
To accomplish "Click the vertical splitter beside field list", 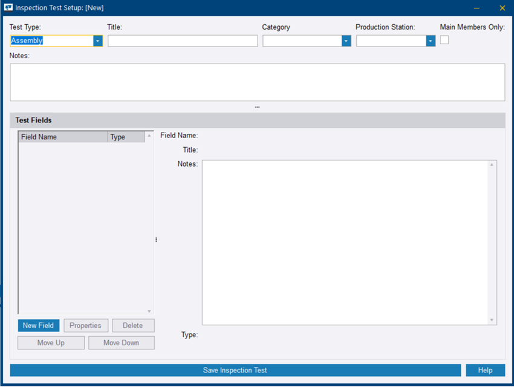I will pyautogui.click(x=156, y=240).
